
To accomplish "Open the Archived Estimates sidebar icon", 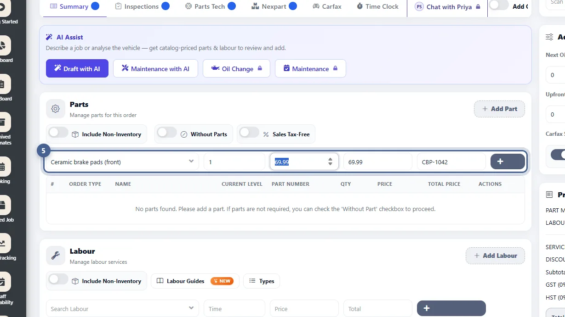I will pyautogui.click(x=4, y=122).
